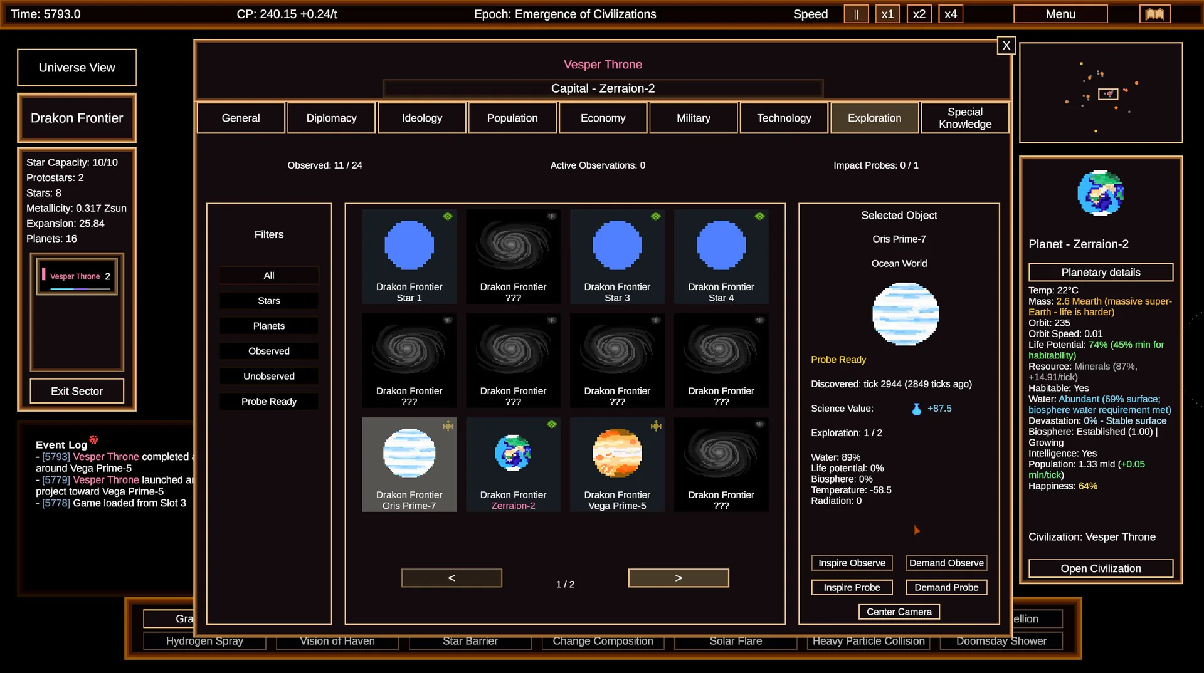Click the sector minimap
This screenshot has width=1204, height=673.
click(1101, 93)
